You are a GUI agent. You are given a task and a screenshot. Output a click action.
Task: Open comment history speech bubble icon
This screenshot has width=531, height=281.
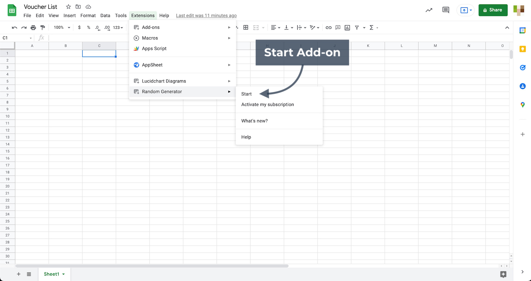446,10
